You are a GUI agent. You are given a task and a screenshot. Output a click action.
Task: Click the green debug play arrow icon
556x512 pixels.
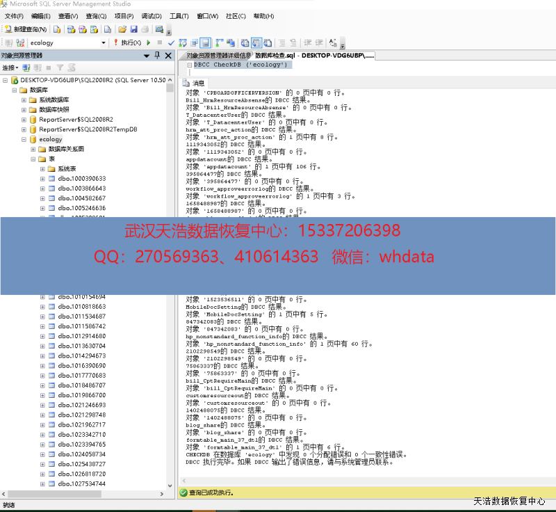click(149, 43)
